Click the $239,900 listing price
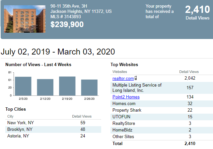The height and width of the screenshot is (149, 213). (67, 24)
